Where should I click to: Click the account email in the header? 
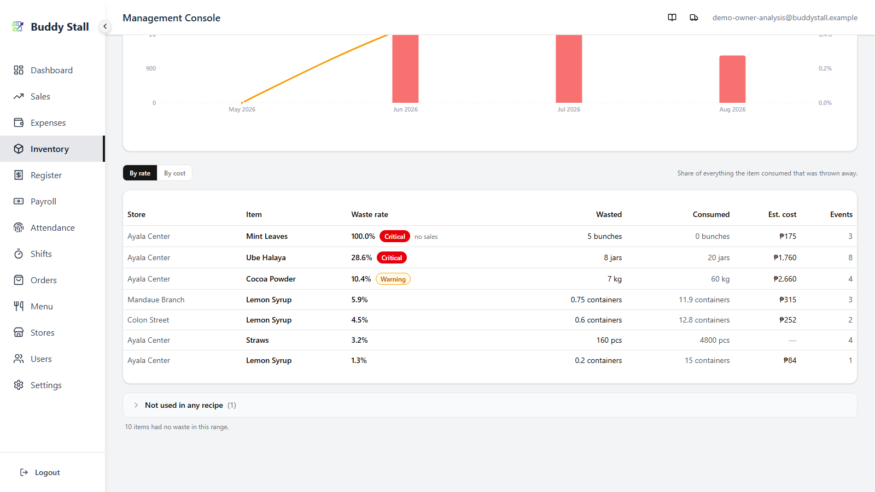[x=785, y=17]
